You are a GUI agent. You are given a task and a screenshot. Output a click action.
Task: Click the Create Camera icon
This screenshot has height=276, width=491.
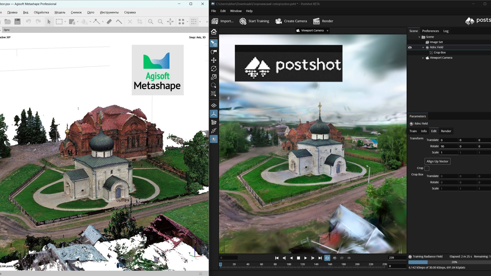coord(278,21)
